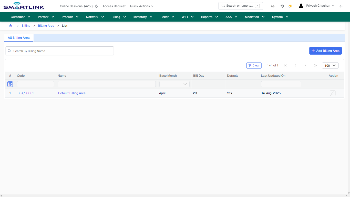Click the Smartlink logo
The height and width of the screenshot is (197, 350).
click(24, 6)
